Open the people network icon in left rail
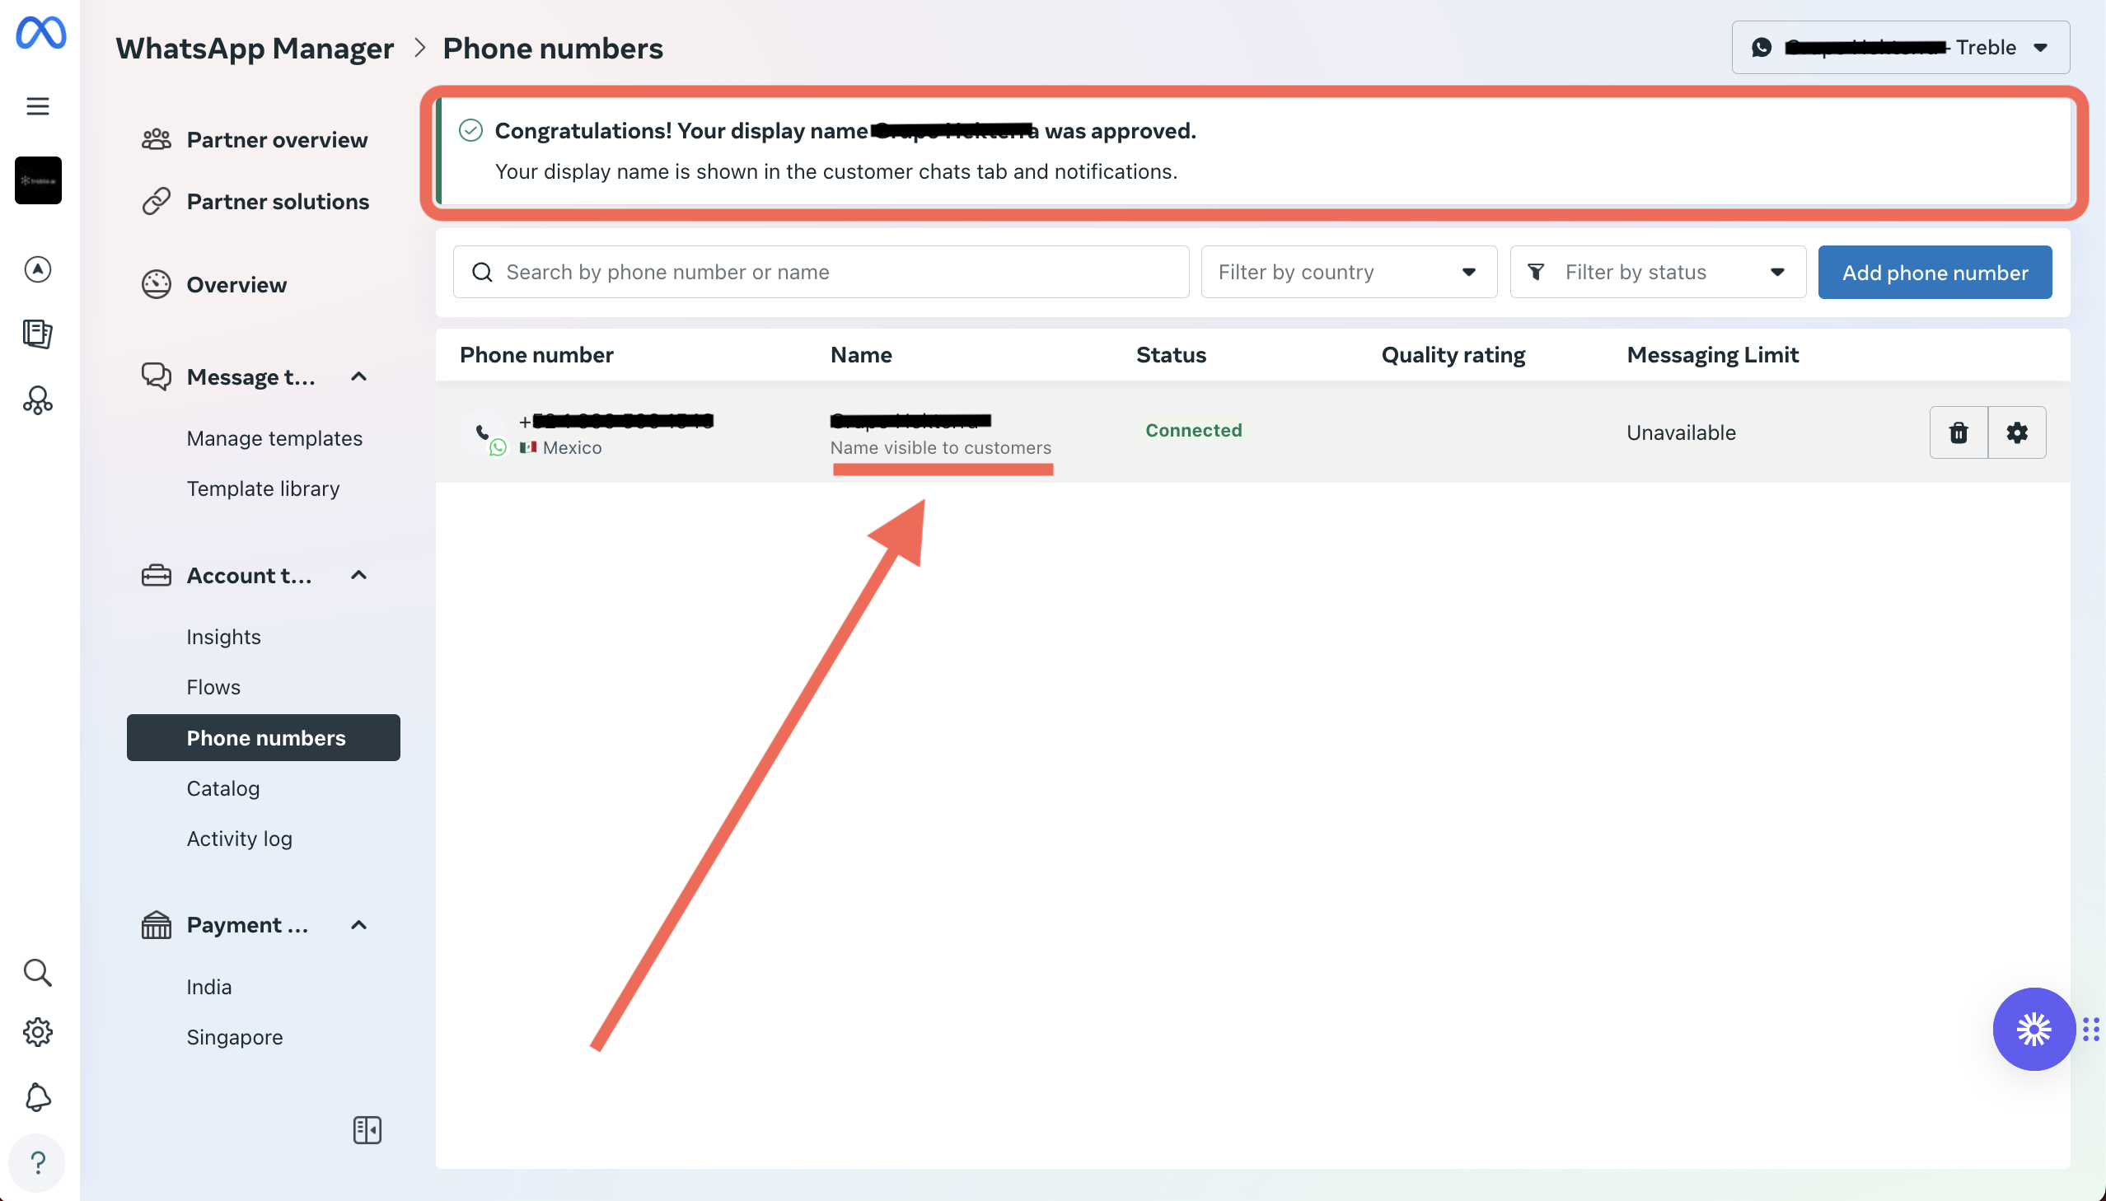Screen dimensions: 2106x1201 (38, 401)
